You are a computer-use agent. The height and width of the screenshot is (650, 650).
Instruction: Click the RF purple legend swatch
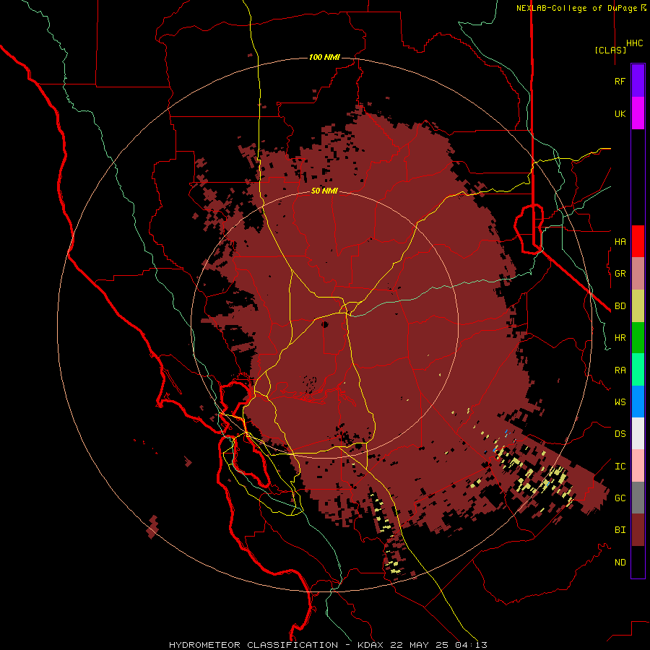[638, 81]
